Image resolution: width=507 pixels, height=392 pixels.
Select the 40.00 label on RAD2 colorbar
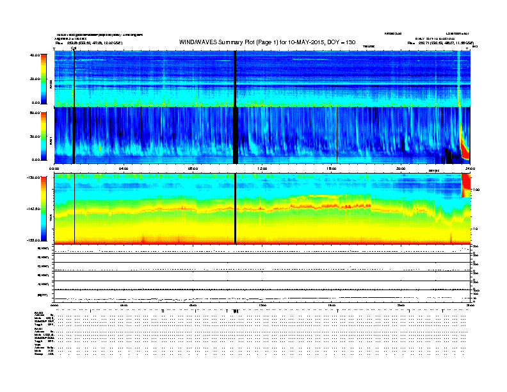[35, 55]
